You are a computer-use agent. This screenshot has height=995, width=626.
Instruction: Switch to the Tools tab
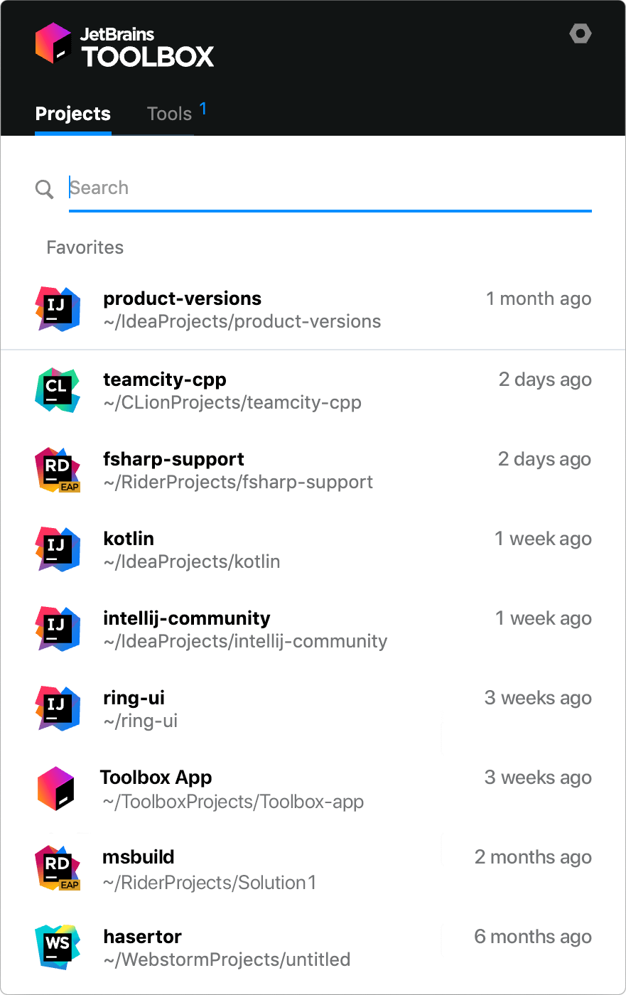coord(170,114)
